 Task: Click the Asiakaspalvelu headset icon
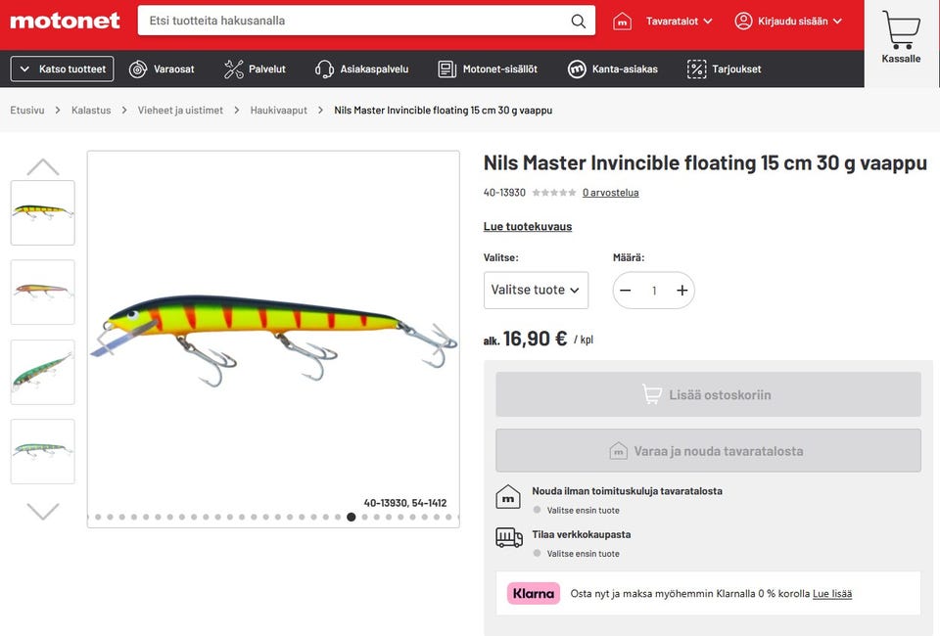[324, 68]
